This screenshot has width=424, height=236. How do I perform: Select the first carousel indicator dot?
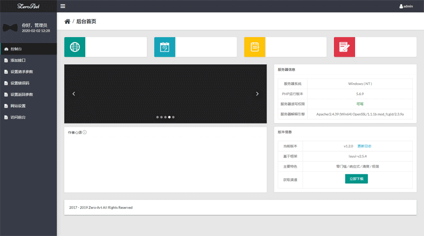pyautogui.click(x=157, y=117)
